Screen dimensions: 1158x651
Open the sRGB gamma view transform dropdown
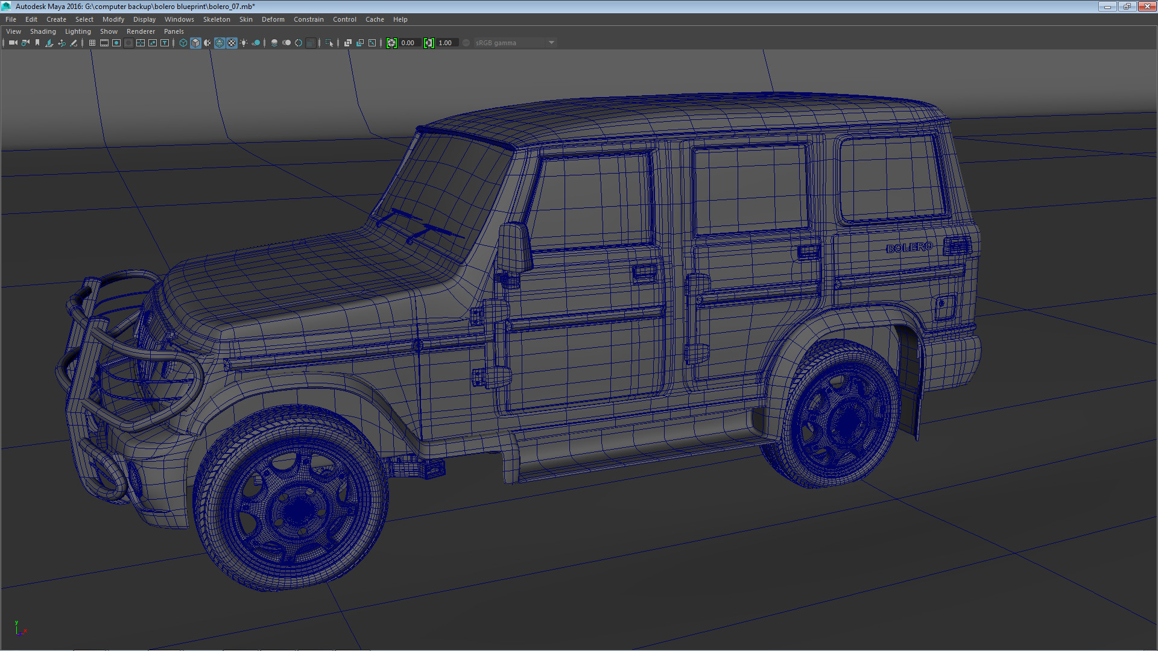coord(514,43)
